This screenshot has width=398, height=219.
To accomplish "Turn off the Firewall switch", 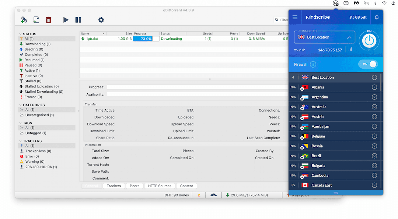I will [x=368, y=64].
